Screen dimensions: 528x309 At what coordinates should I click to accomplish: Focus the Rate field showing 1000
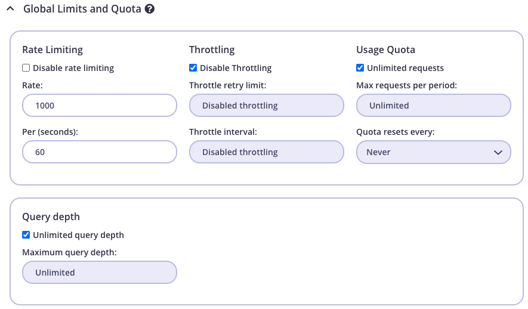click(x=99, y=106)
